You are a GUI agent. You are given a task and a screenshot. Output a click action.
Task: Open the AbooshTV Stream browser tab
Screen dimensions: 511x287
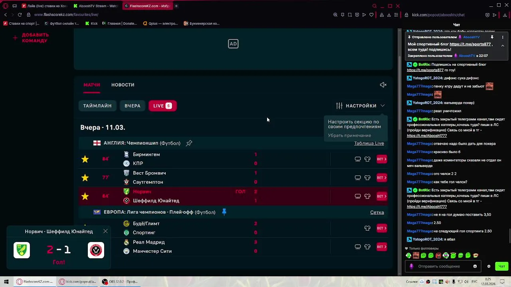tap(95, 6)
